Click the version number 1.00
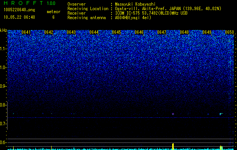Screen dimensions: 237x150 pos(51,3)
